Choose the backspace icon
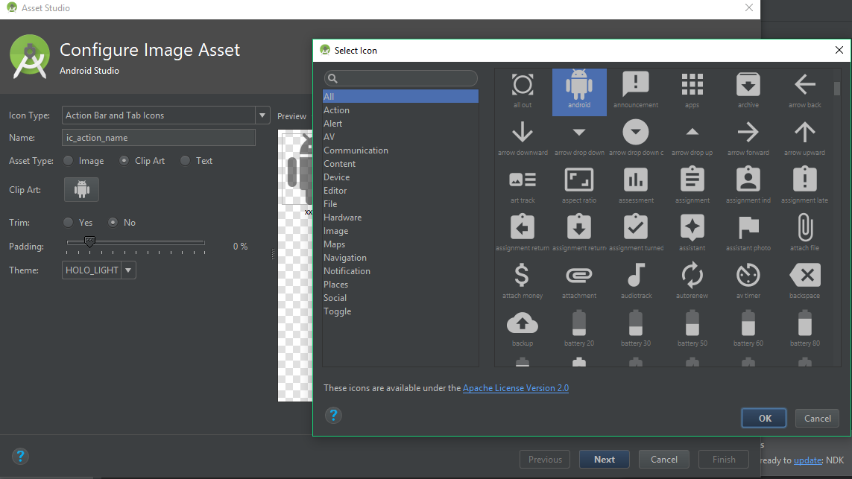This screenshot has height=479, width=852. point(805,282)
